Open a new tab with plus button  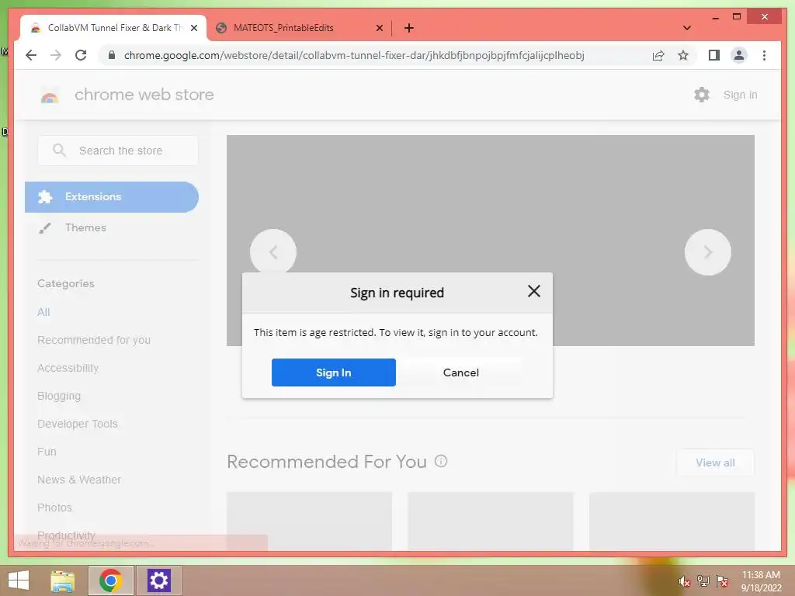(x=408, y=28)
